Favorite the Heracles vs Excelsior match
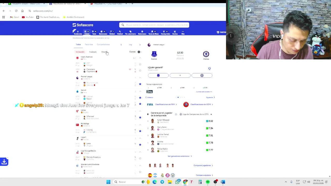 pyautogui.click(x=140, y=172)
